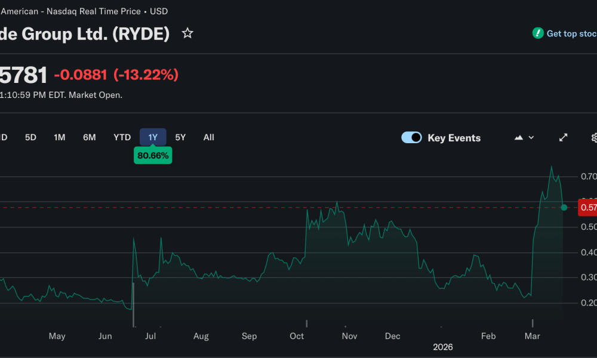Image resolution: width=597 pixels, height=358 pixels.
Task: Show the 5Y price history
Action: coord(180,137)
